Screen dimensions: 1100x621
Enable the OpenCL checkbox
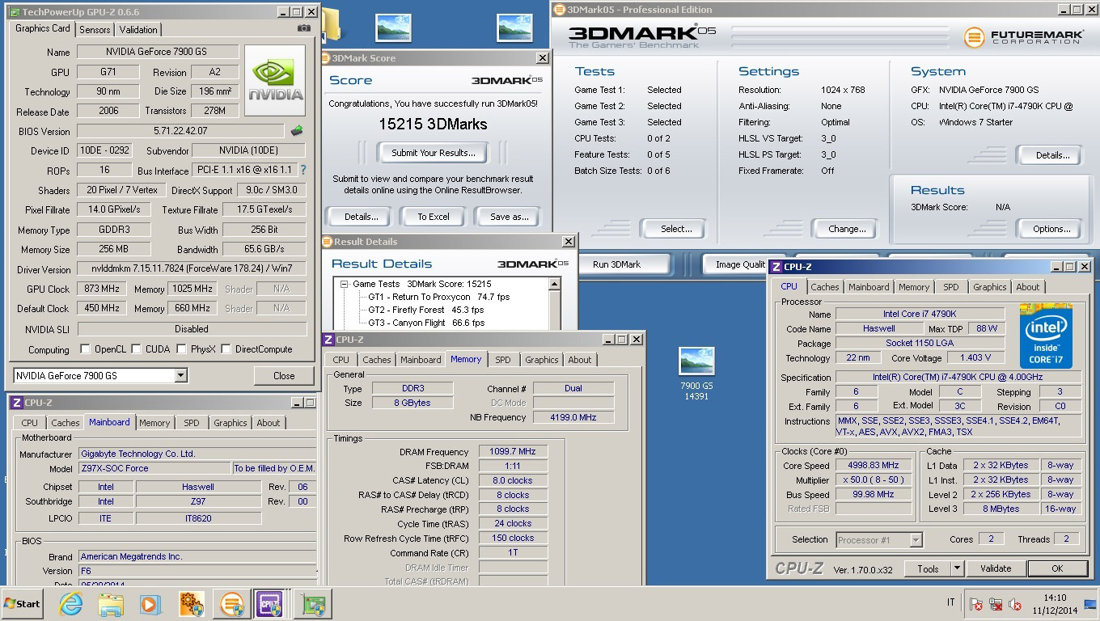click(x=86, y=349)
